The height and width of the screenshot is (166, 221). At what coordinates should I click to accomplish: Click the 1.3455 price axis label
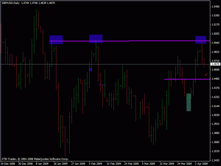(x=215, y=160)
